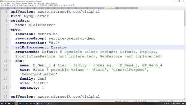Open the Encoding menu
This screenshot has width=186, height=105.
tap(18, 3)
